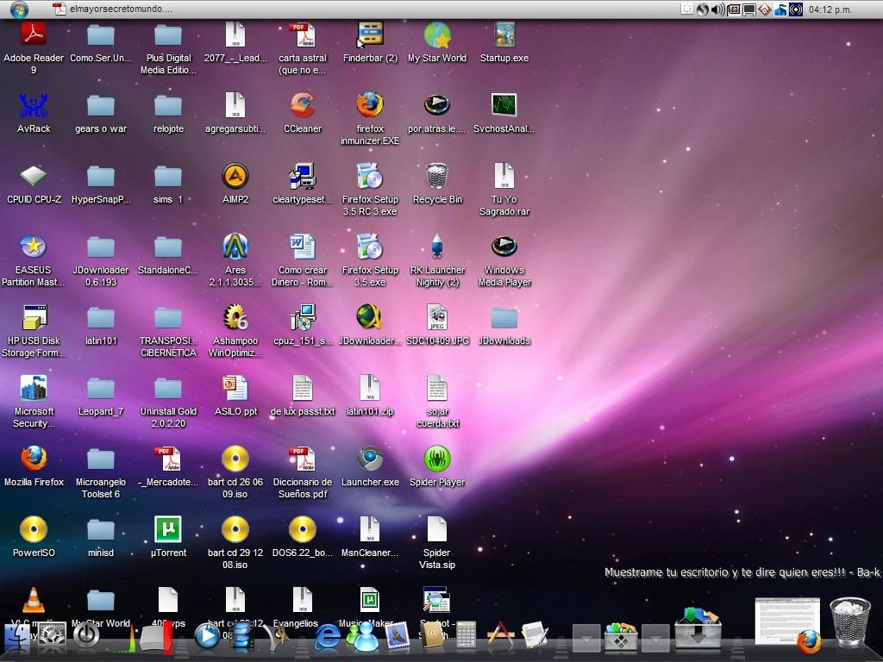The width and height of the screenshot is (883, 662).
Task: Open the address book icon in dock
Action: 433,637
